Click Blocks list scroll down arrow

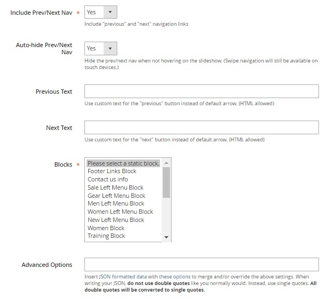point(167,237)
